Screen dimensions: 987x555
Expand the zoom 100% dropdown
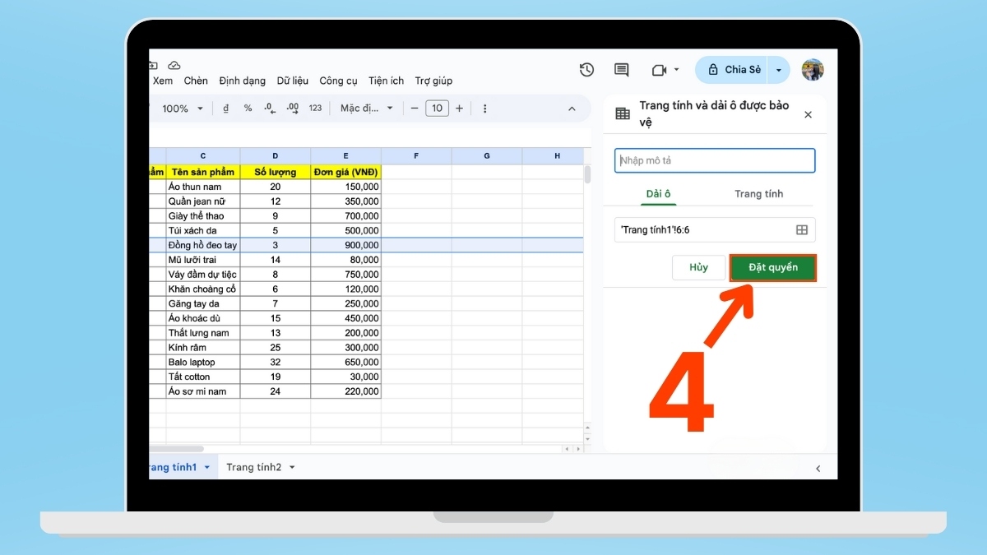click(x=182, y=109)
